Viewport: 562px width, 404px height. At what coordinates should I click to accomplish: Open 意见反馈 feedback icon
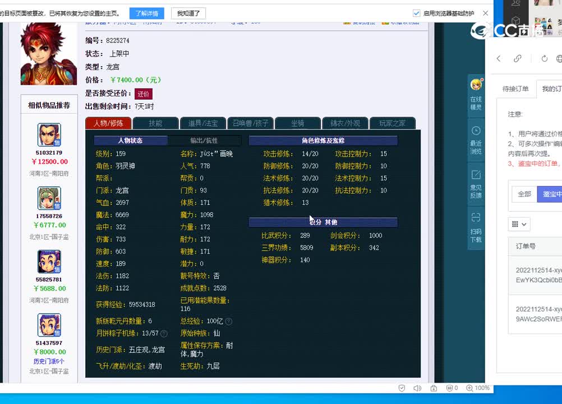pyautogui.click(x=476, y=175)
